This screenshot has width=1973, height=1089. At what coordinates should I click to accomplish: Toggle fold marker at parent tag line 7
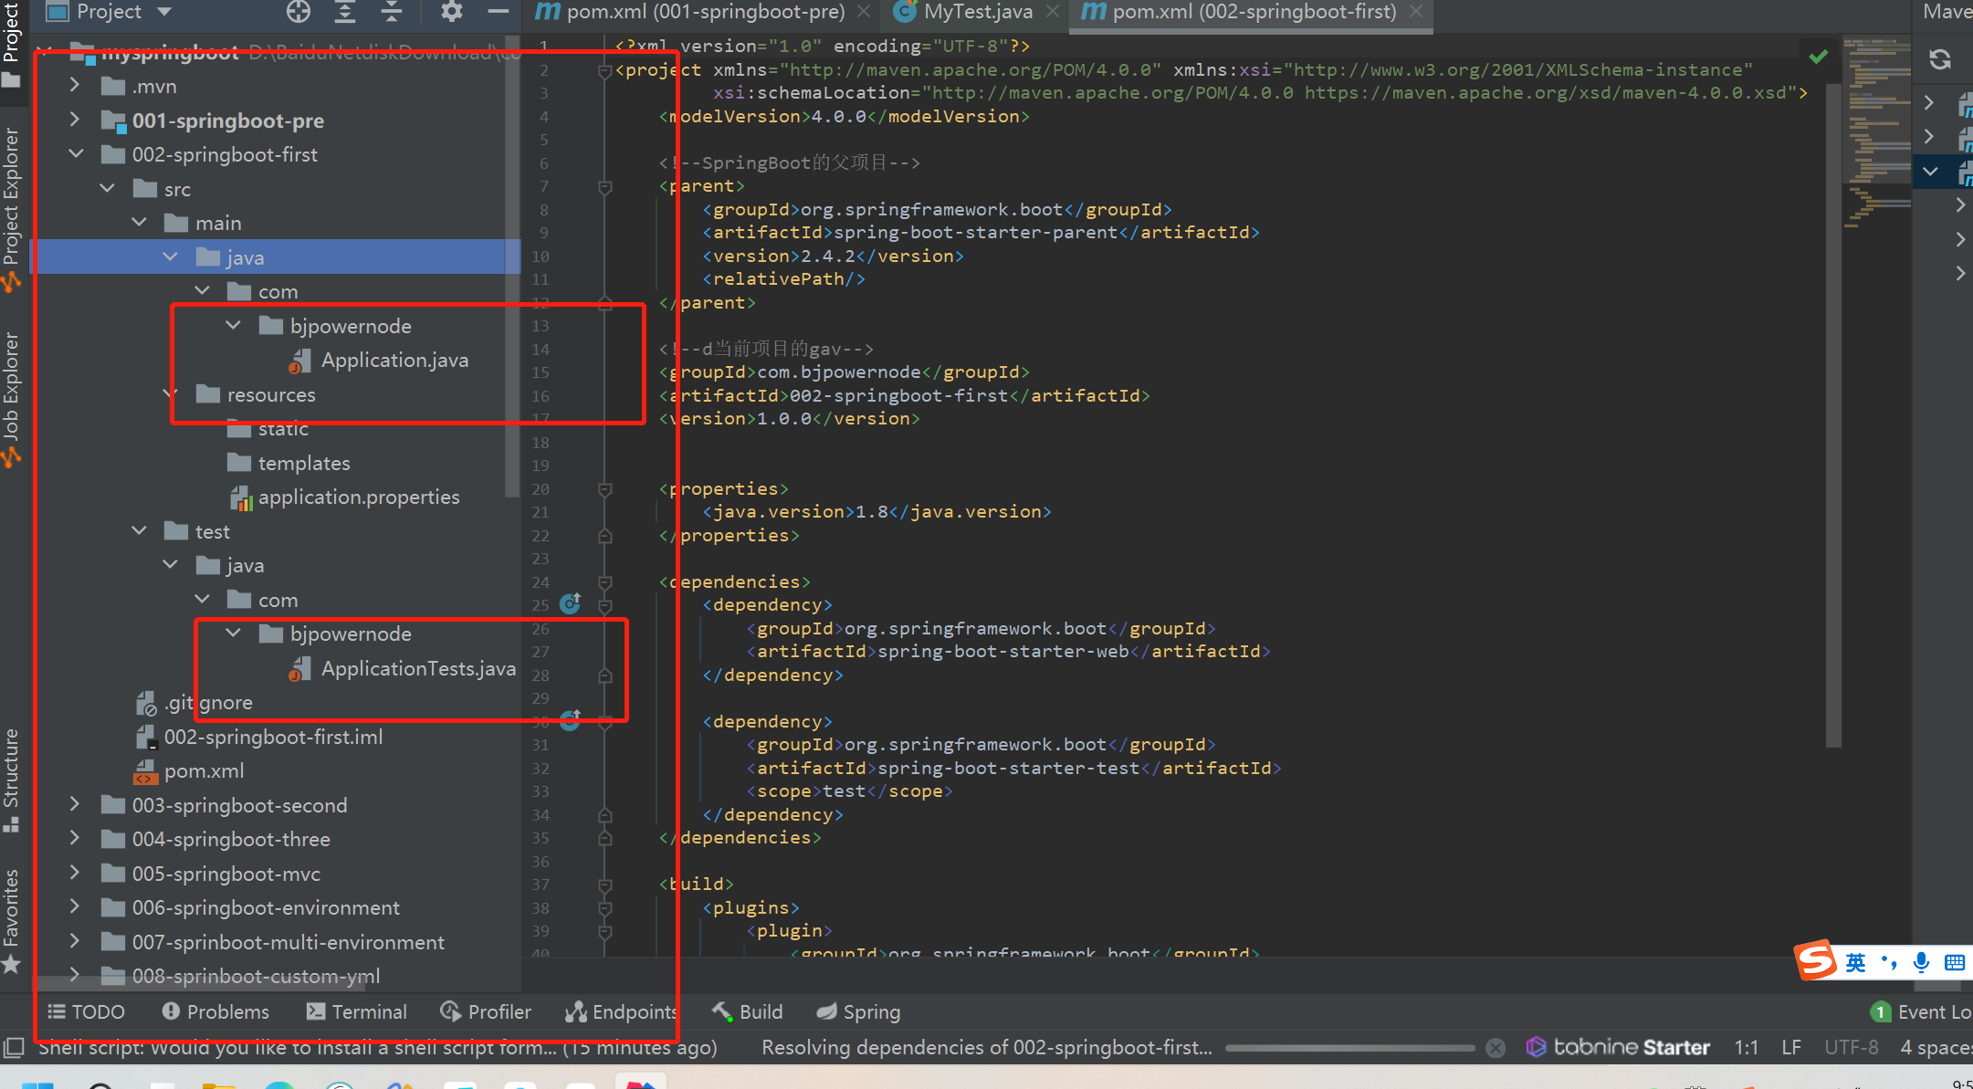tap(604, 186)
